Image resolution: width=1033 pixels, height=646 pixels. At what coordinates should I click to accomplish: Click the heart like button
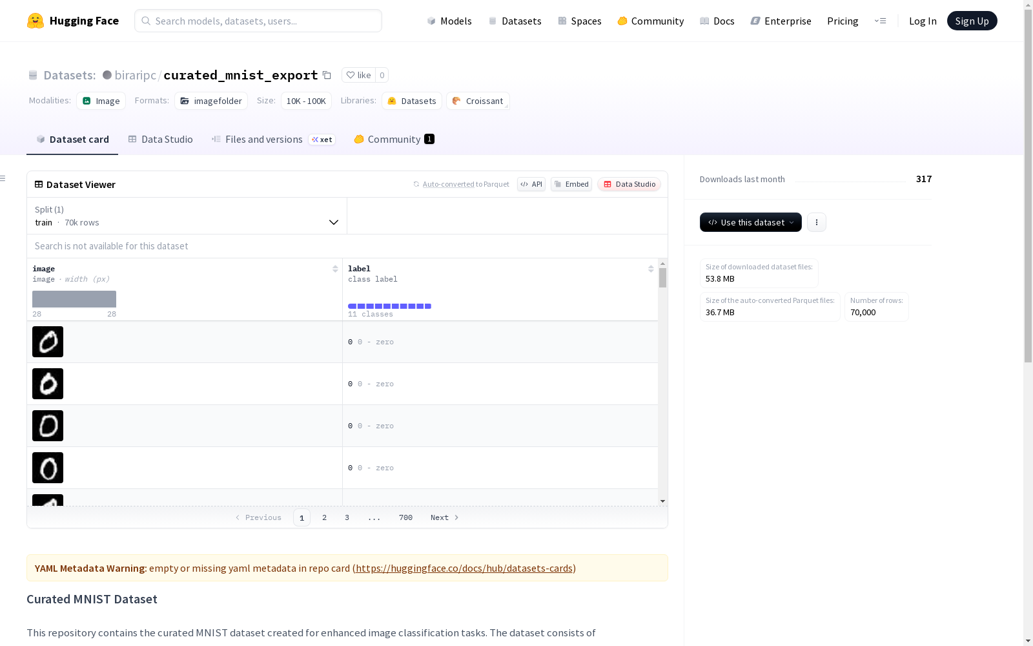[358, 75]
